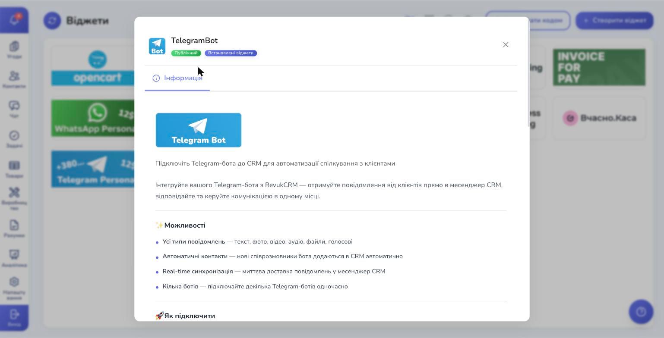Open Задачі in the background sidebar

[14, 139]
